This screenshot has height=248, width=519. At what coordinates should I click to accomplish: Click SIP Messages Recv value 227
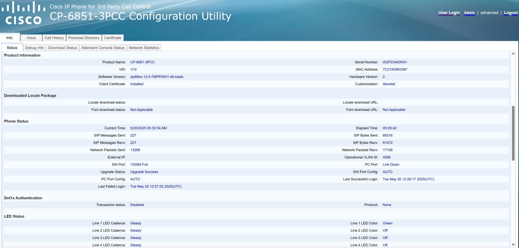click(133, 143)
